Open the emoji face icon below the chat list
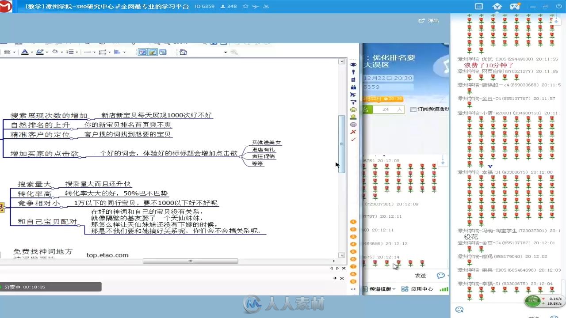Viewport: 566px width, 318px height. point(459,310)
